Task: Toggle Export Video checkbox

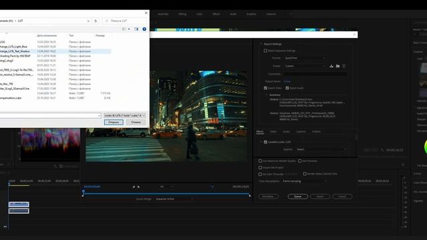Action: coord(266,88)
